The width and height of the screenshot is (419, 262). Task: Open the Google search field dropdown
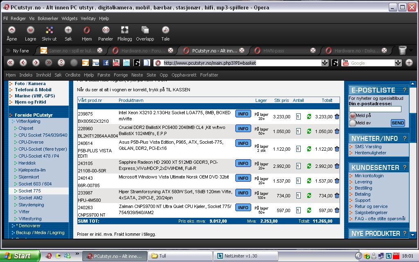click(398, 63)
